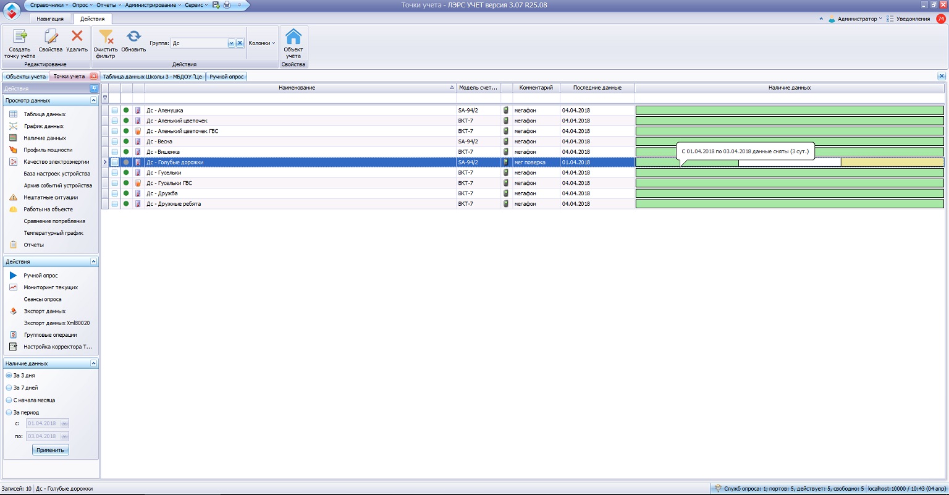Open the Отчеты menu

108,5
